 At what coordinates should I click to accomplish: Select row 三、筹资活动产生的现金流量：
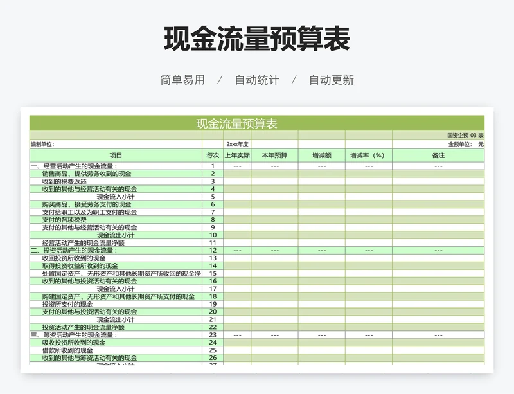click(x=257, y=335)
